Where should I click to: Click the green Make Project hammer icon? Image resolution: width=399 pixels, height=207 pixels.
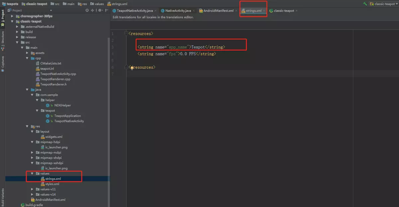pos(365,4)
